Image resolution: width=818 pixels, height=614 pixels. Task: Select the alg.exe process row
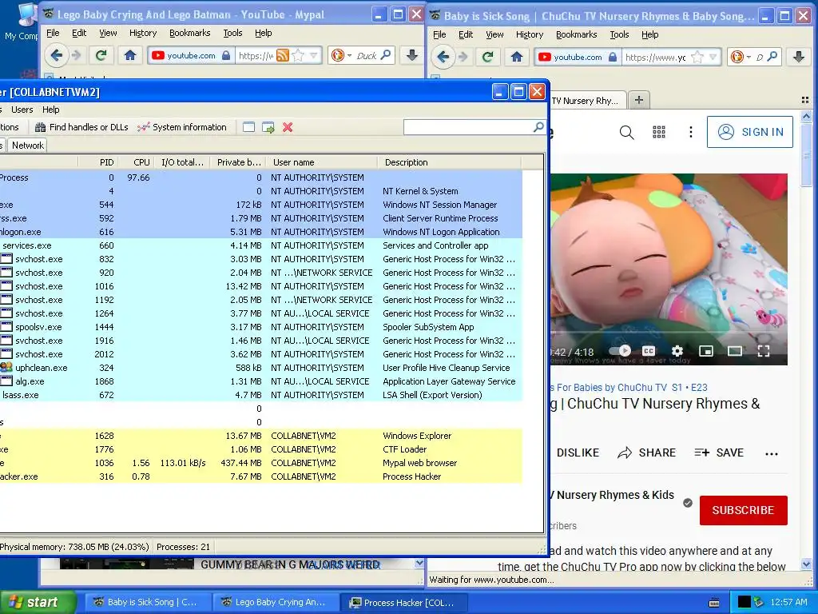(261, 381)
